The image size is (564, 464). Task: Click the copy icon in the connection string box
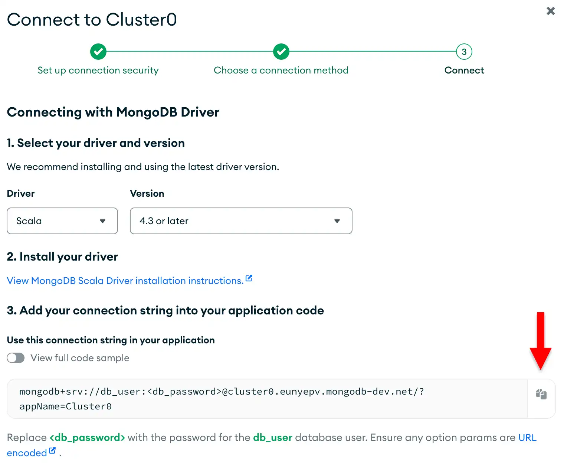click(x=541, y=394)
